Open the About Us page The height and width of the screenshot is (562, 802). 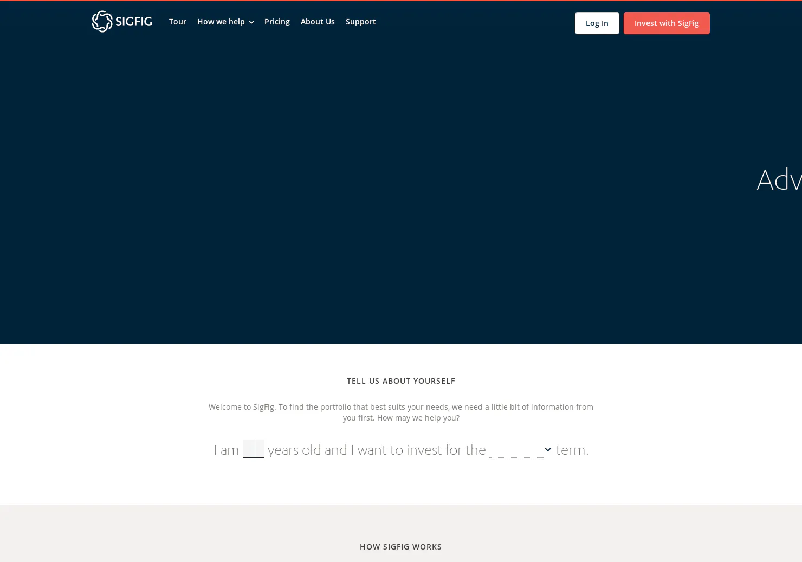pyautogui.click(x=318, y=22)
